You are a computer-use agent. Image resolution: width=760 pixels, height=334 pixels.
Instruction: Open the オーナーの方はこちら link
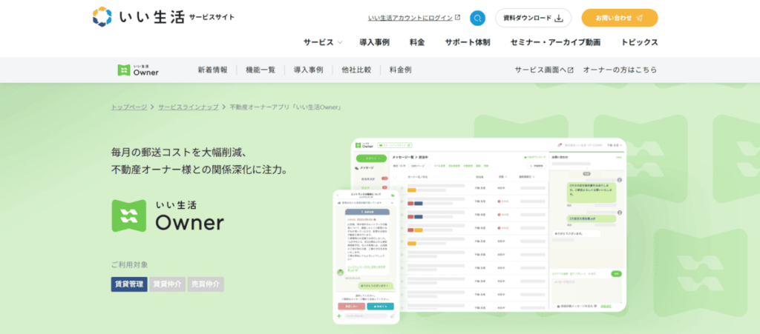[x=620, y=70]
